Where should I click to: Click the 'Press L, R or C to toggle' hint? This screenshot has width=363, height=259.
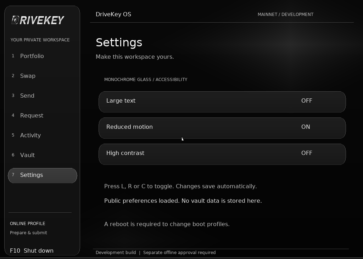tap(180, 186)
